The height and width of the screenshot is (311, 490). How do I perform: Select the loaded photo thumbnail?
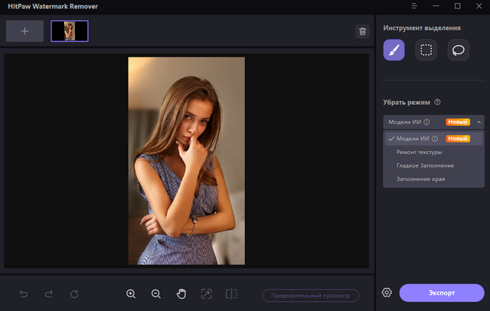coord(70,31)
